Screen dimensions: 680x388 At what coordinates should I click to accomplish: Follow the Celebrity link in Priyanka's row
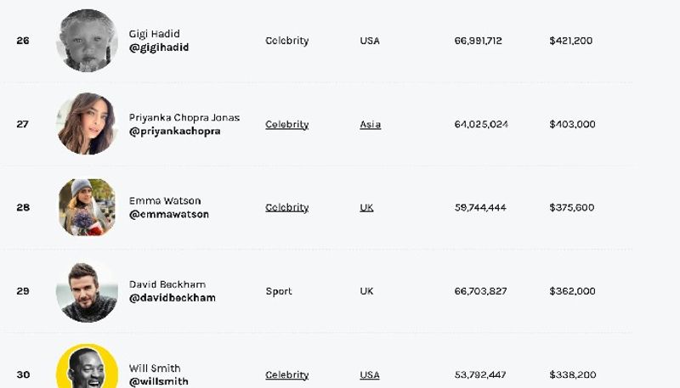pyautogui.click(x=287, y=124)
